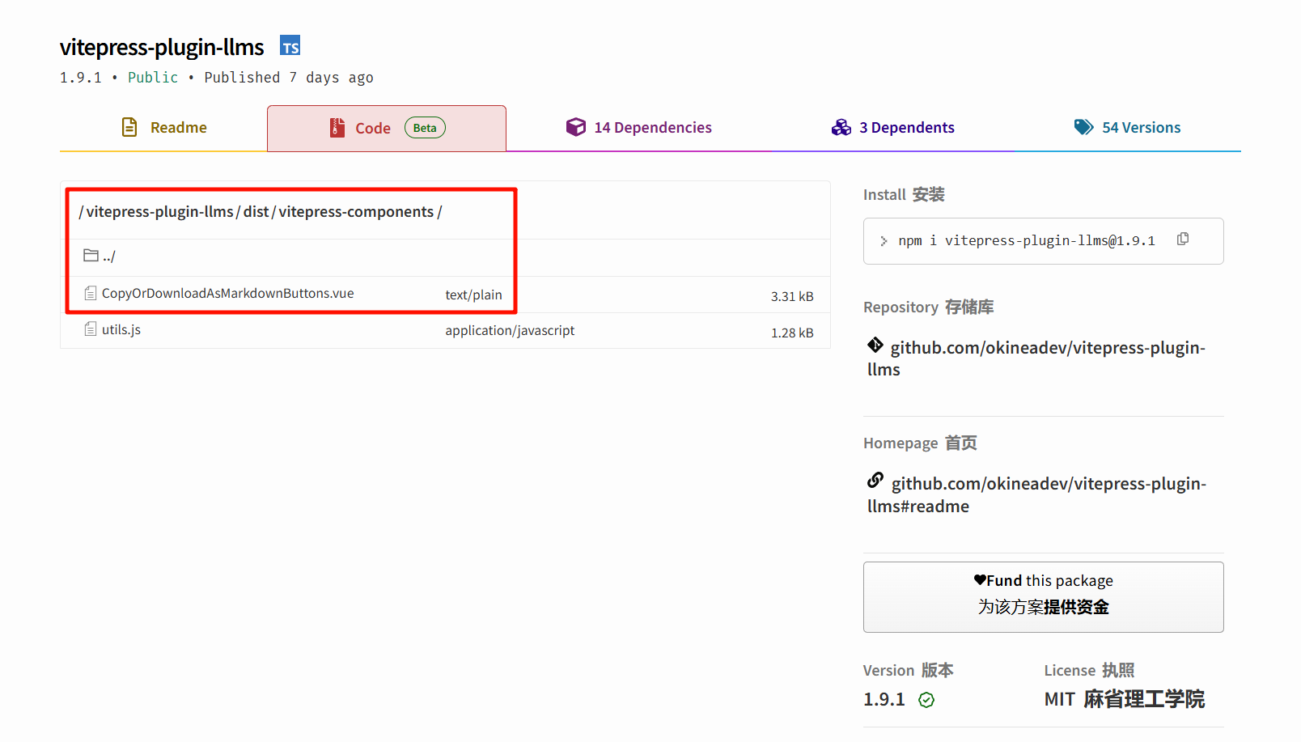
Task: Open the utils.js file
Action: point(121,330)
